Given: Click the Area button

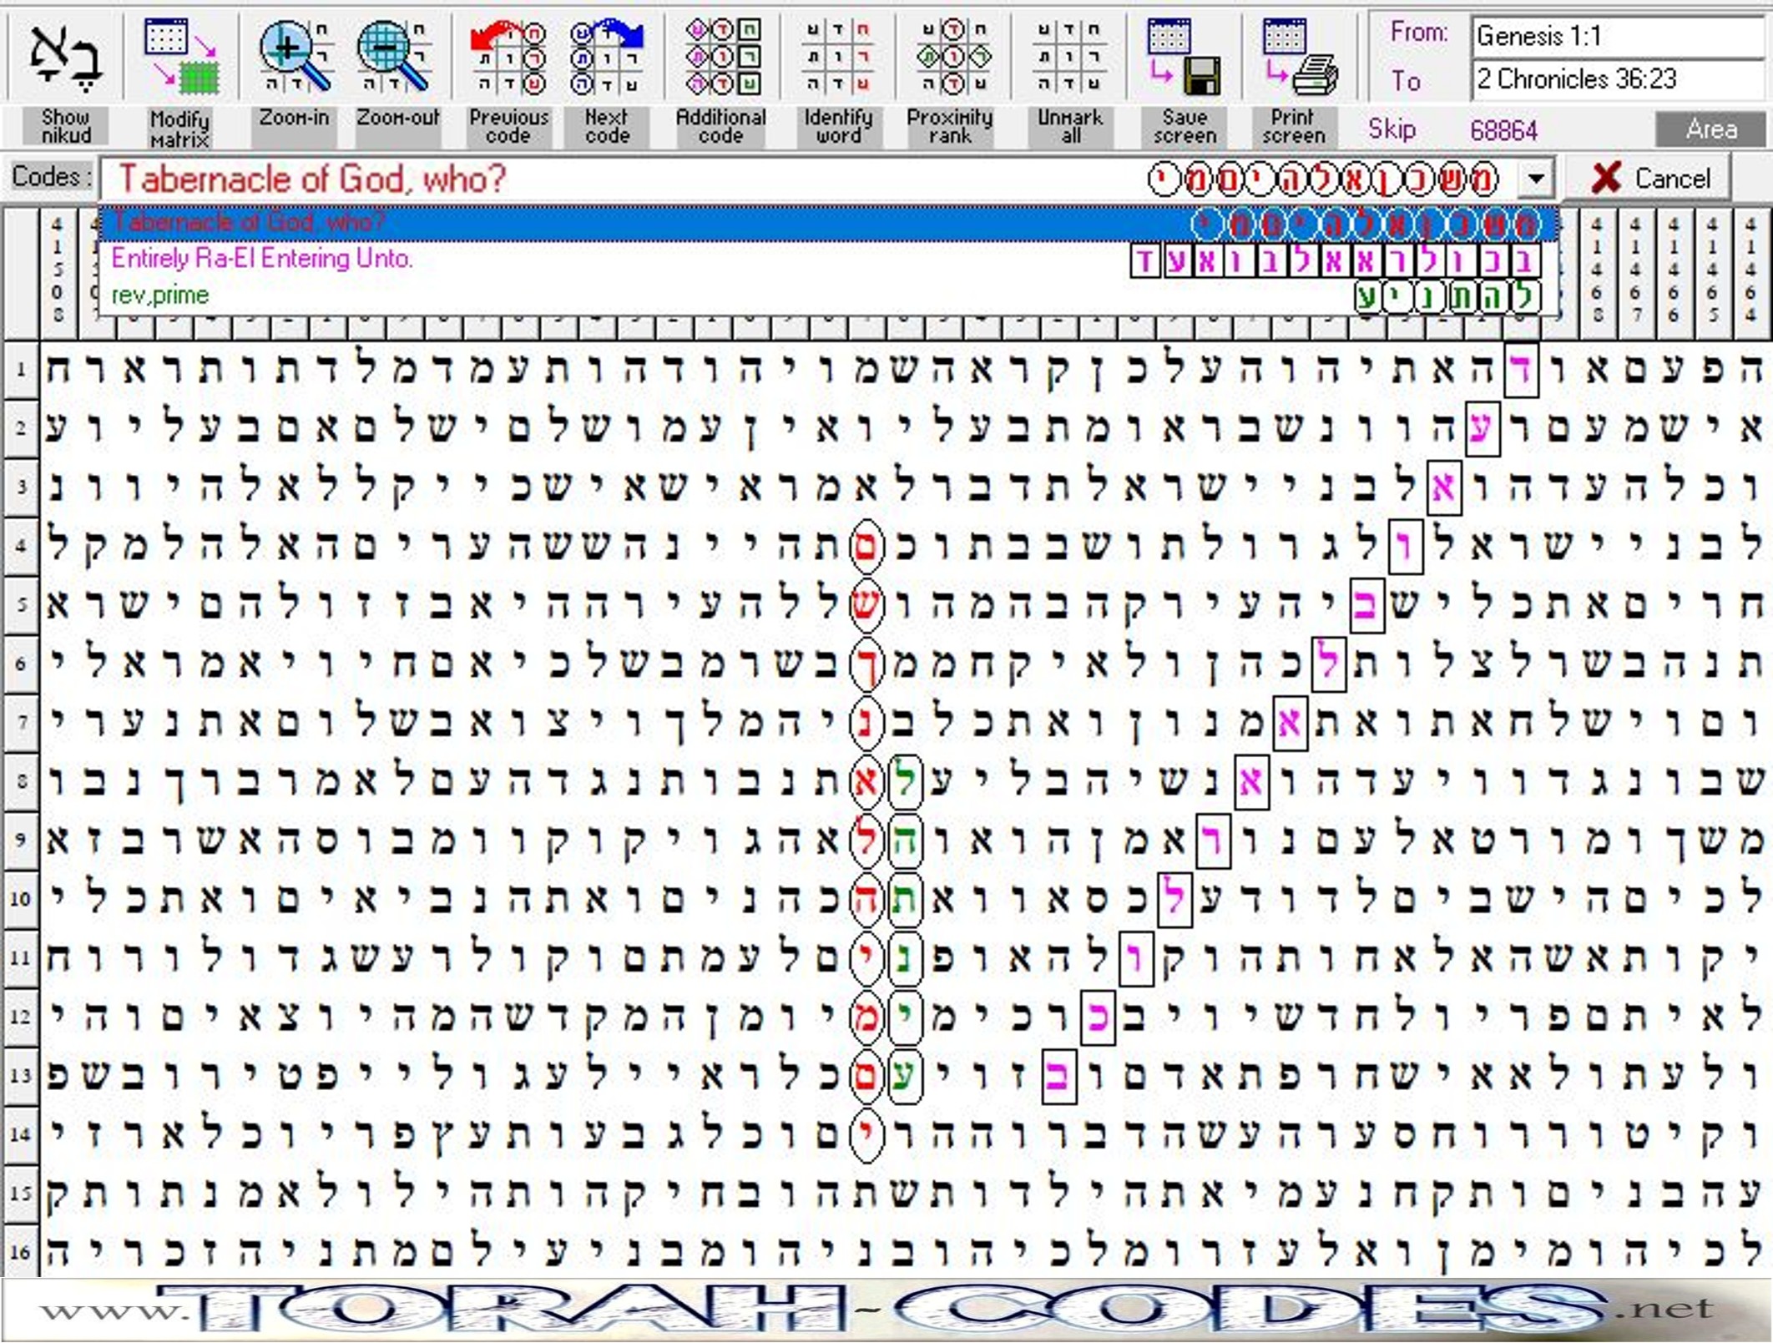Looking at the screenshot, I should pos(1710,129).
